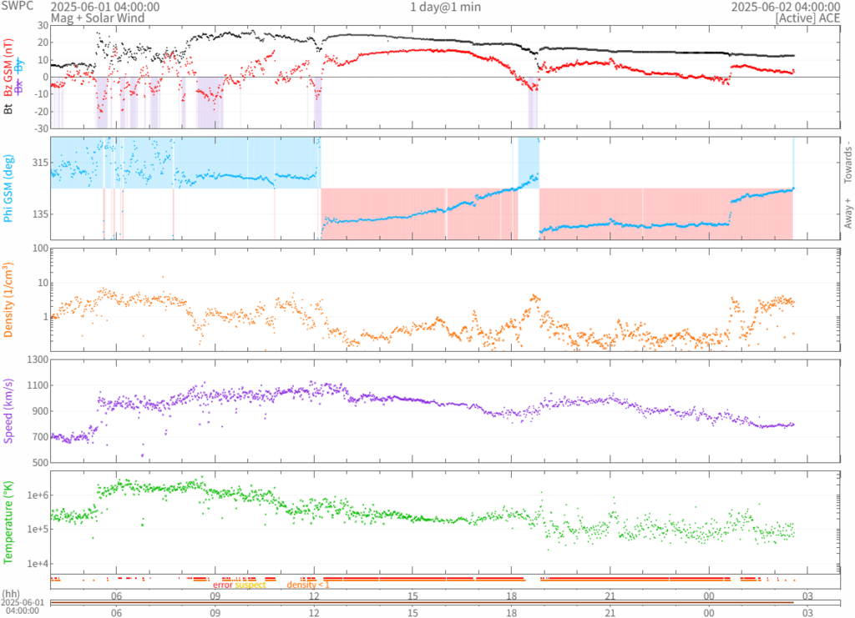855x618 pixels.
Task: Open the Mag + Solar Wind plot selector
Action: [x=98, y=18]
